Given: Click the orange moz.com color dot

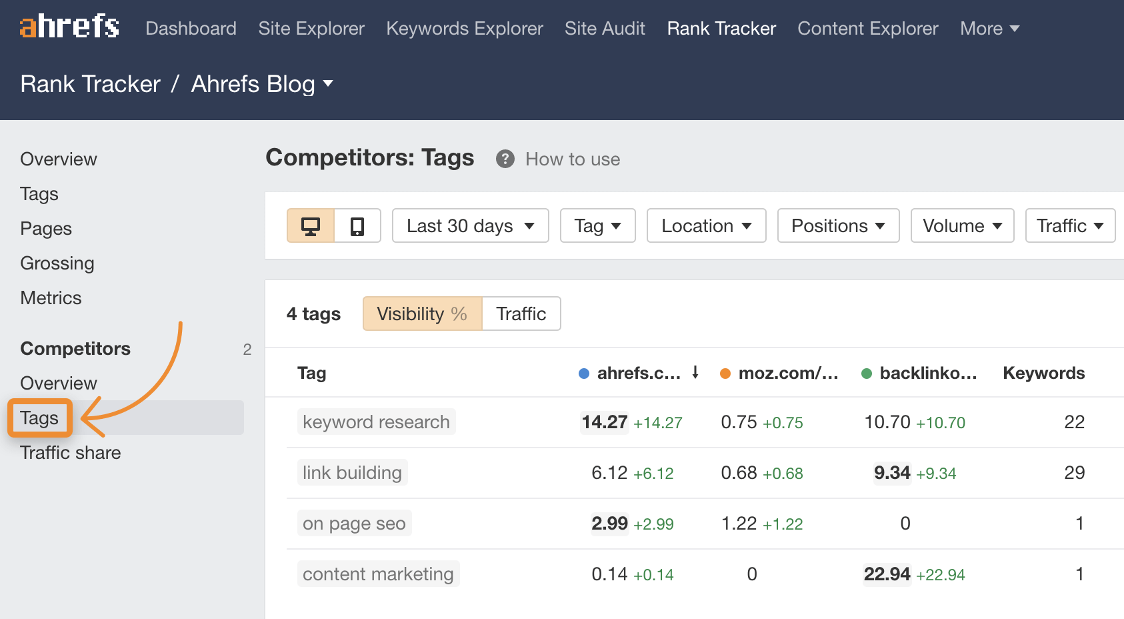Looking at the screenshot, I should [725, 374].
